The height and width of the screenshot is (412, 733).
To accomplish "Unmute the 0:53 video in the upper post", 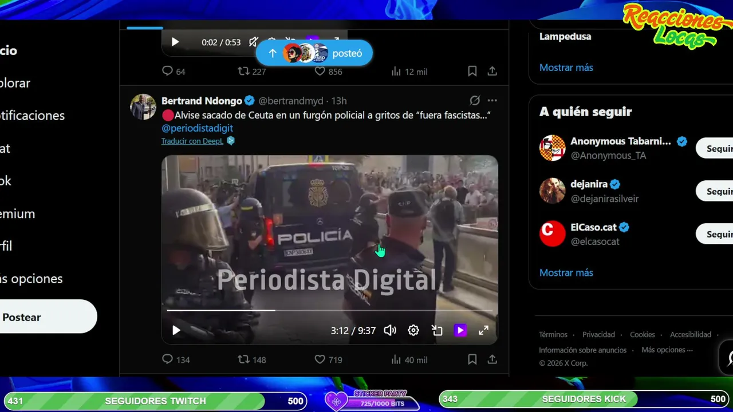I will tap(254, 42).
